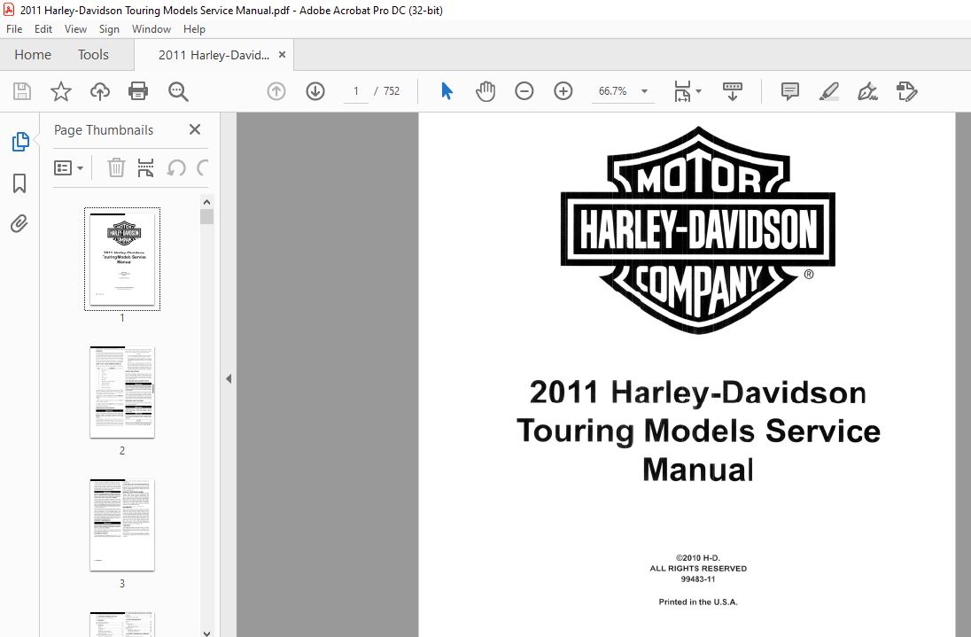Open the File menu

tap(14, 29)
